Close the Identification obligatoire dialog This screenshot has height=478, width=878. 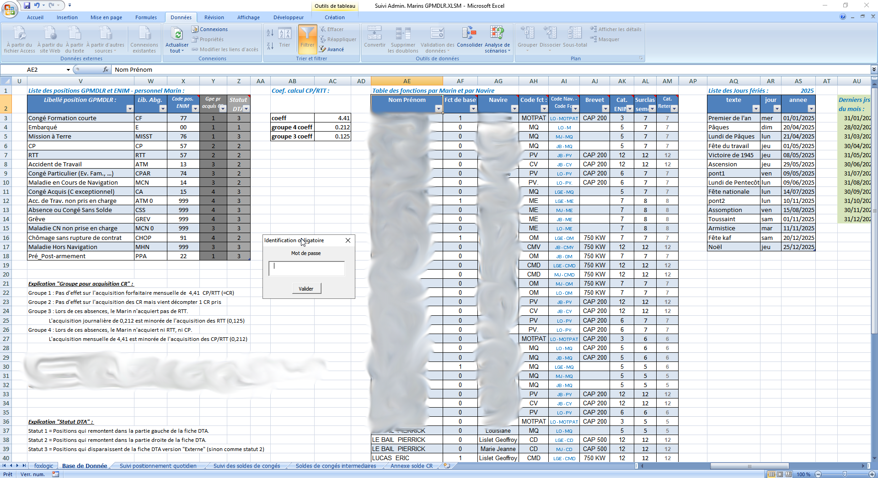(x=348, y=240)
